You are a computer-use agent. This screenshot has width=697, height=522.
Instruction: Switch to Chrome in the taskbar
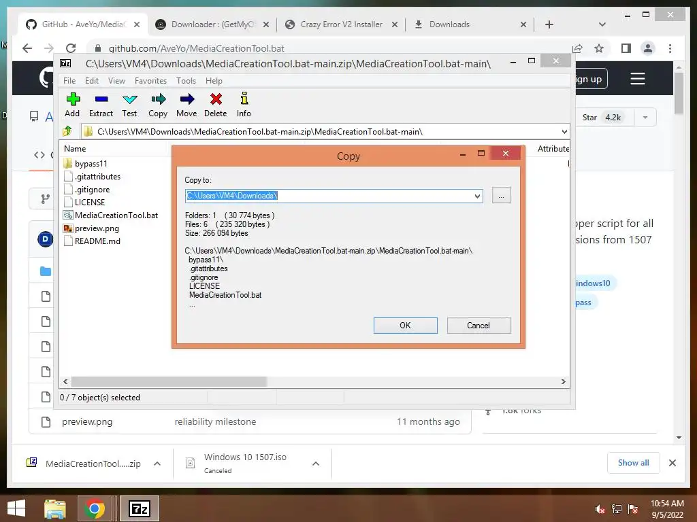94,508
